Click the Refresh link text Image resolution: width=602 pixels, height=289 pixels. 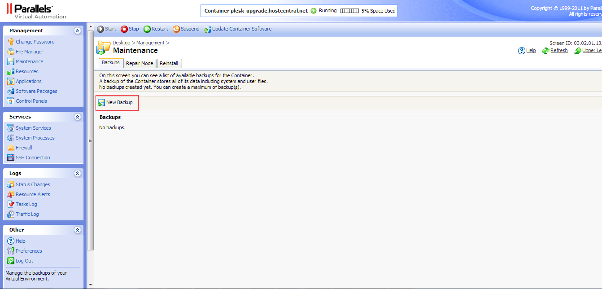559,50
